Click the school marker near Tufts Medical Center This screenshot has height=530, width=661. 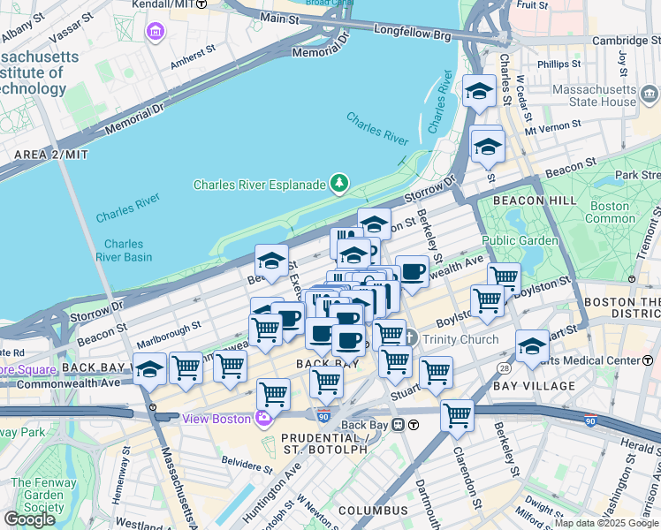(533, 349)
